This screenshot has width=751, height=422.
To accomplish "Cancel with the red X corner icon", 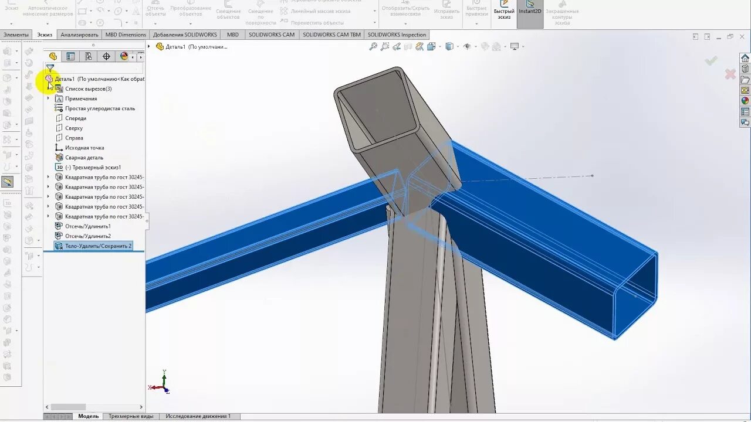I will (730, 74).
